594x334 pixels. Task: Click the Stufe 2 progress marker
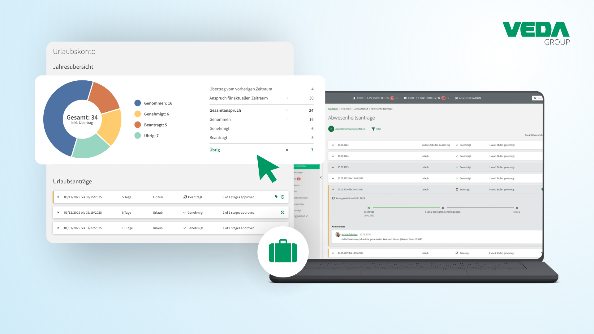coord(517,208)
